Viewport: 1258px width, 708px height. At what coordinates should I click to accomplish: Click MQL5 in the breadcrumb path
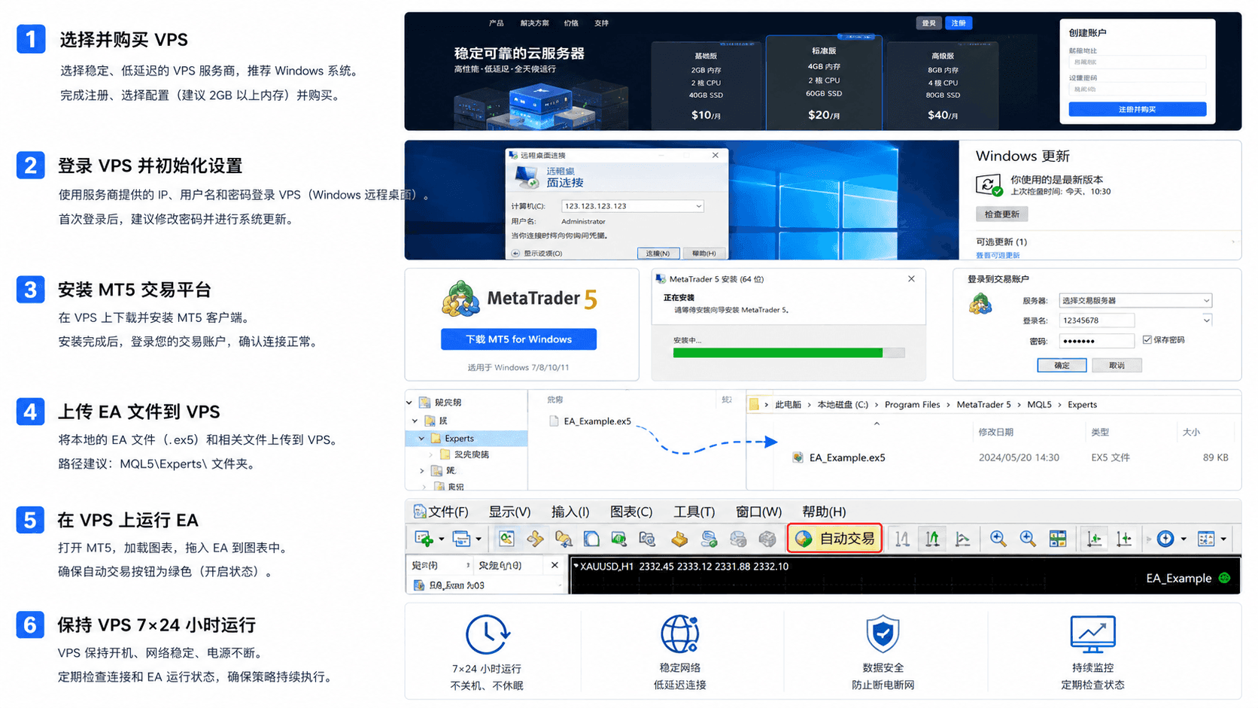tap(1039, 405)
